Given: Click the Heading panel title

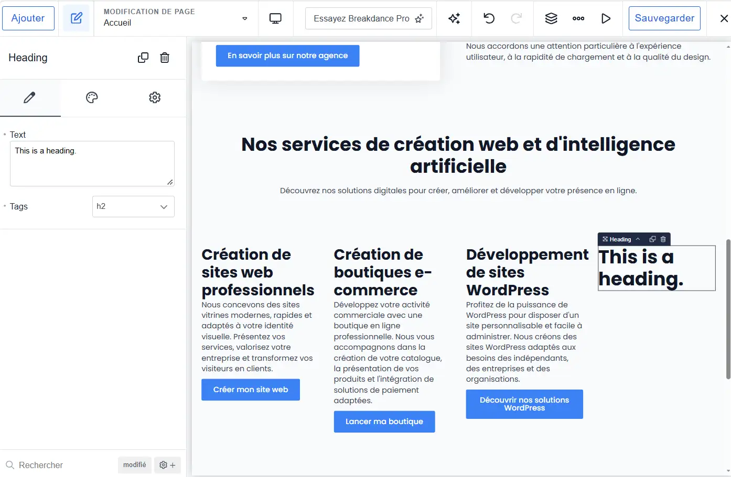Looking at the screenshot, I should pyautogui.click(x=28, y=58).
